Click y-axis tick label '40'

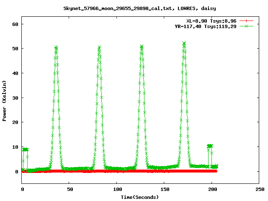[x=15, y=73]
